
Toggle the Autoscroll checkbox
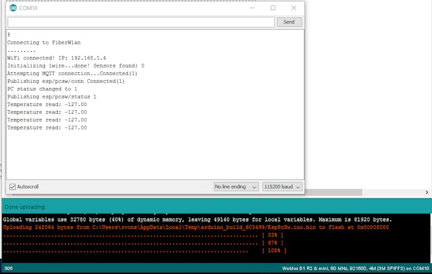[13, 187]
